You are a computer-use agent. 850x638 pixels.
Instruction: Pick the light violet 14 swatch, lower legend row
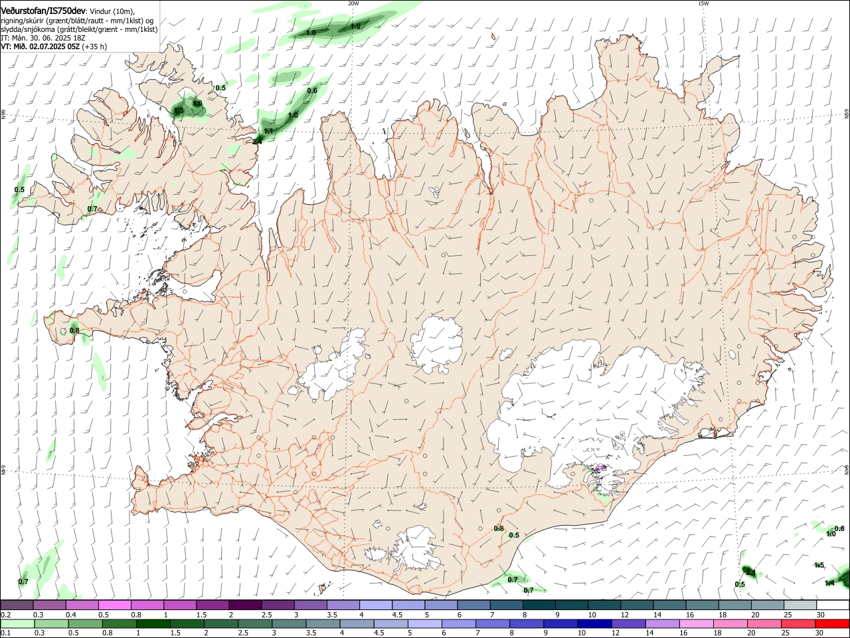click(x=662, y=623)
